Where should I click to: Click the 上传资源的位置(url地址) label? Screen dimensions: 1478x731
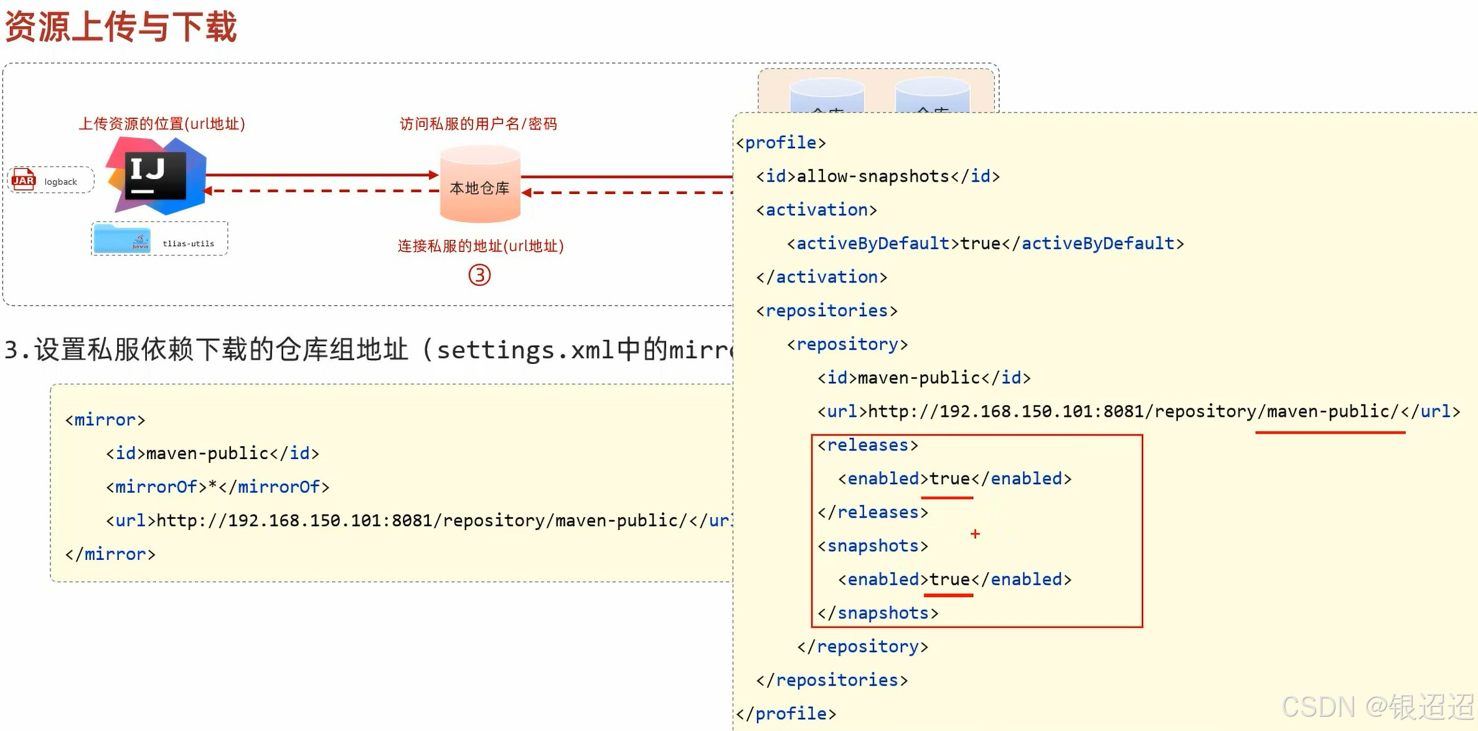pyautogui.click(x=162, y=124)
